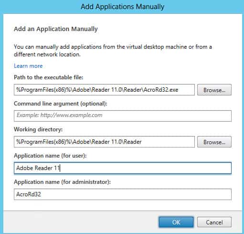Click the description paragraph about virtual desktop machine
Screen dimensions: 244x234
click(x=113, y=51)
